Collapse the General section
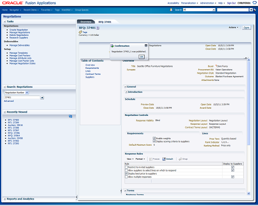Image resolution: width=258 pixels, height=206 pixels. pos(125,87)
